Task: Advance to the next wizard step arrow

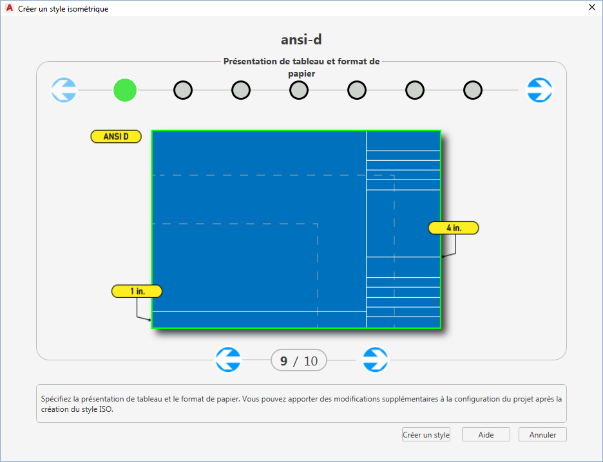Action: pyautogui.click(x=539, y=90)
